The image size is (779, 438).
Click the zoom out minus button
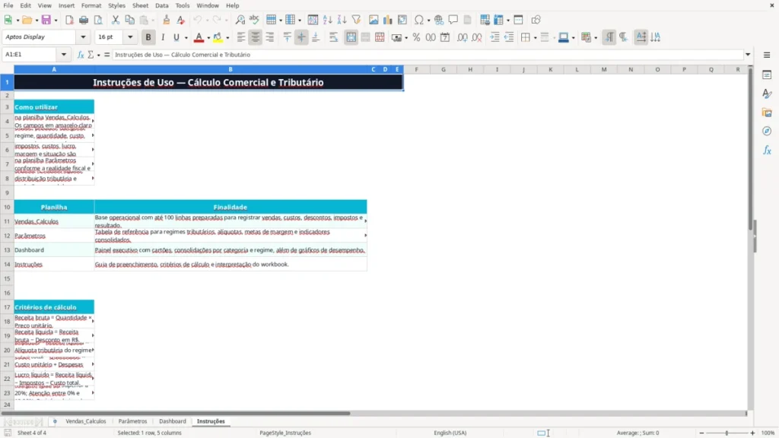[x=701, y=433]
